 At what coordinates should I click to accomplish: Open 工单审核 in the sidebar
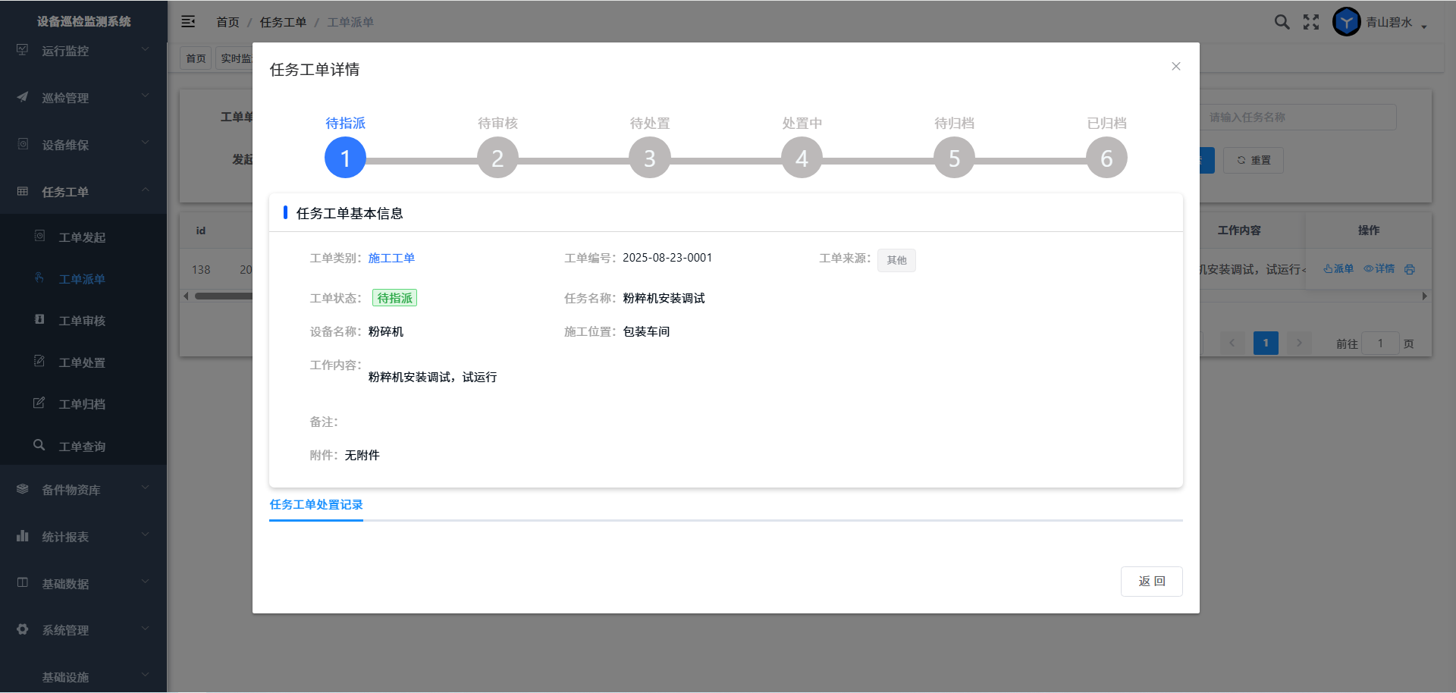pyautogui.click(x=82, y=321)
